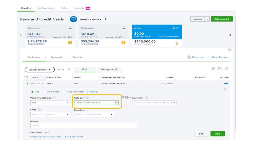The width and height of the screenshot is (253, 142).
Task: Collapse the account cards section
Action: (x=229, y=50)
